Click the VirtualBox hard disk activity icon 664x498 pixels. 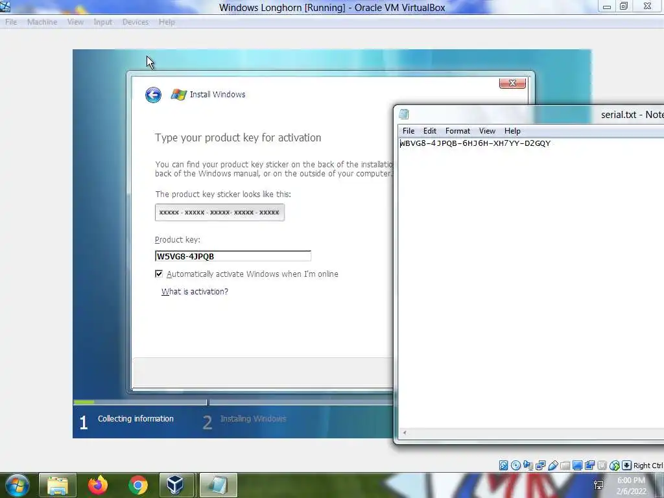pyautogui.click(x=503, y=466)
